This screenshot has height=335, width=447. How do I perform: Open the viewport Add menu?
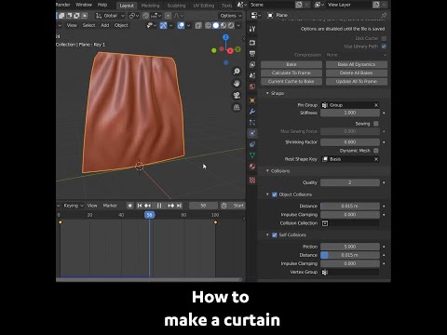[x=105, y=25]
